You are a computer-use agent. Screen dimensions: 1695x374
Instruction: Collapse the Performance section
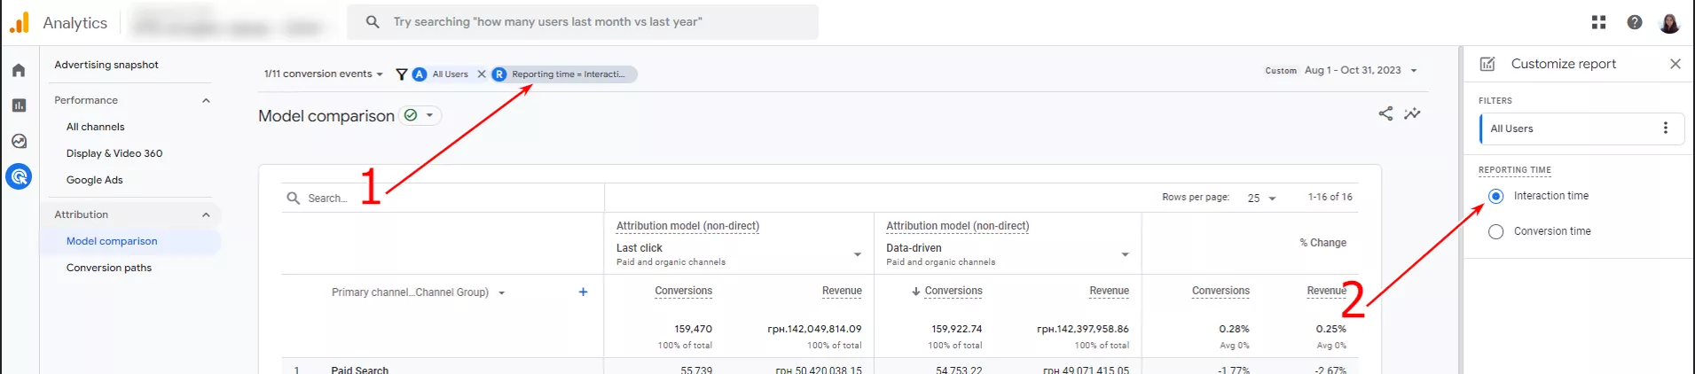206,100
